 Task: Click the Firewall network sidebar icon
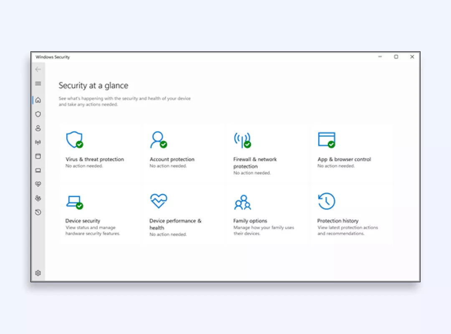tap(38, 142)
